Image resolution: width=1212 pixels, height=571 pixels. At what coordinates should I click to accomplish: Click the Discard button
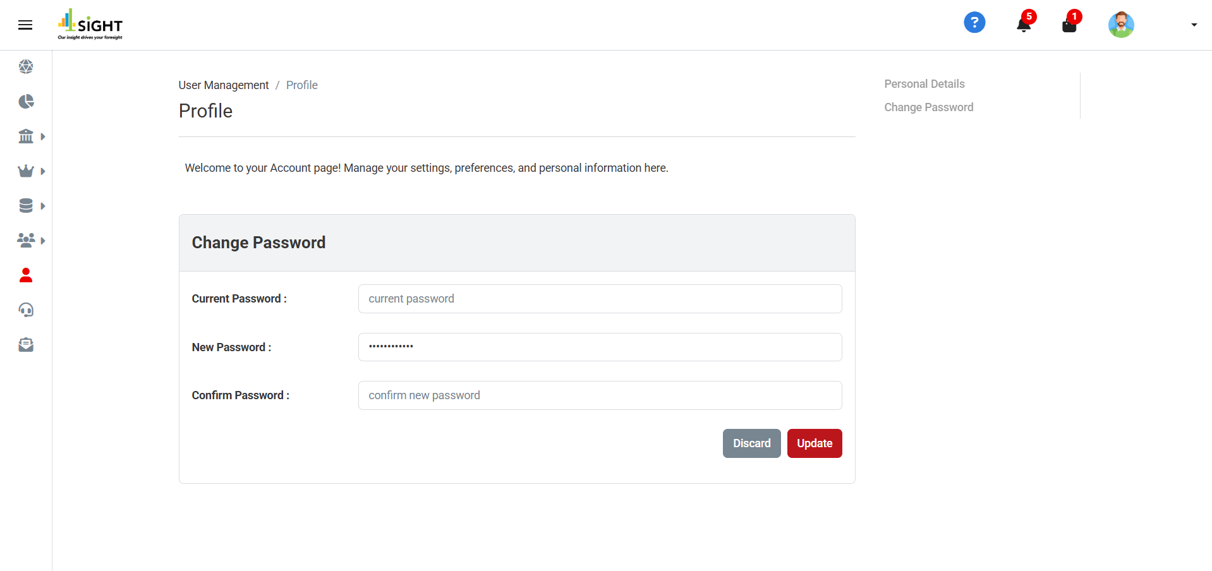tap(751, 443)
